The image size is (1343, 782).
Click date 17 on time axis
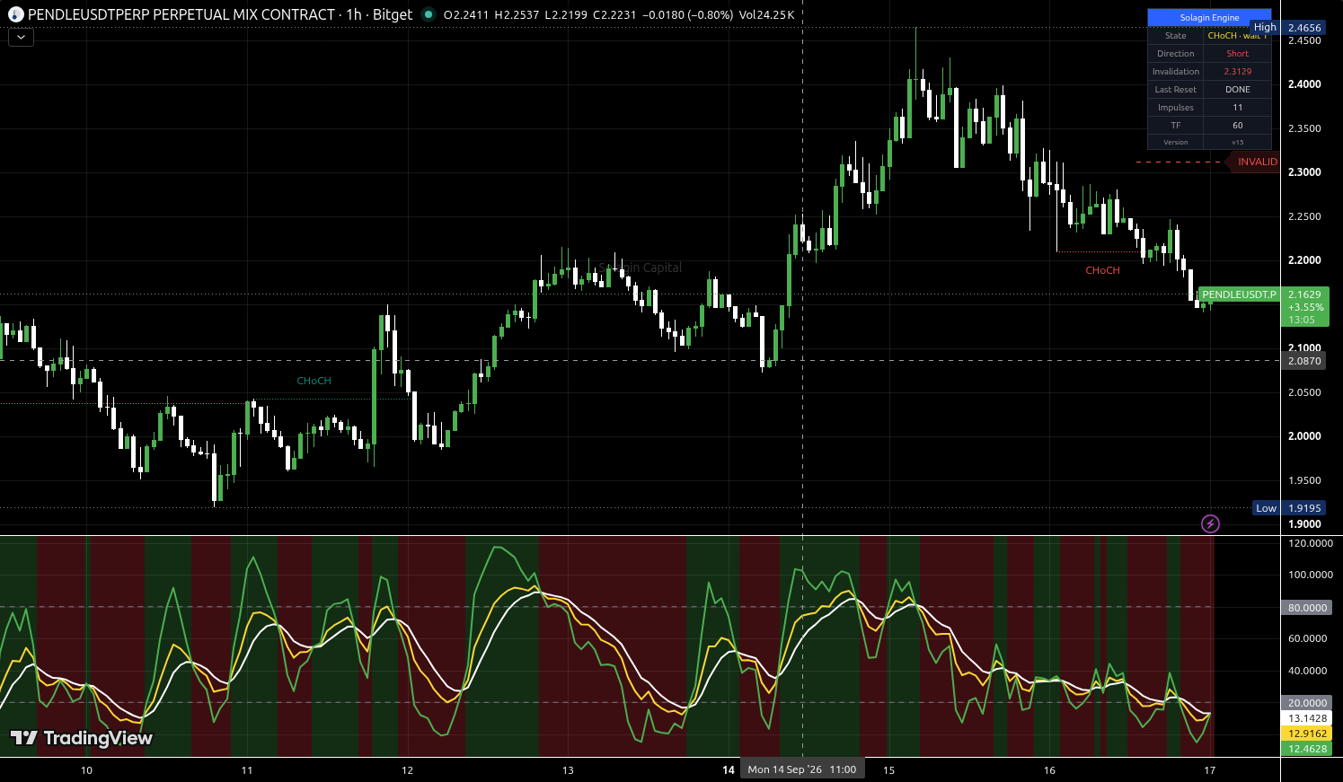(1210, 770)
